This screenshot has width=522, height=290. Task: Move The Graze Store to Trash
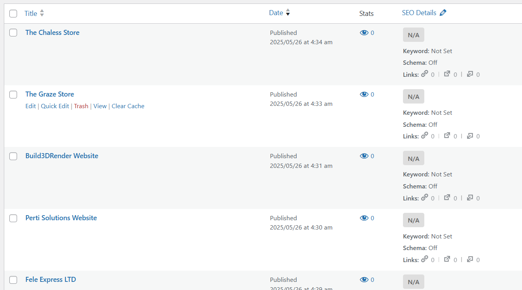pos(81,106)
